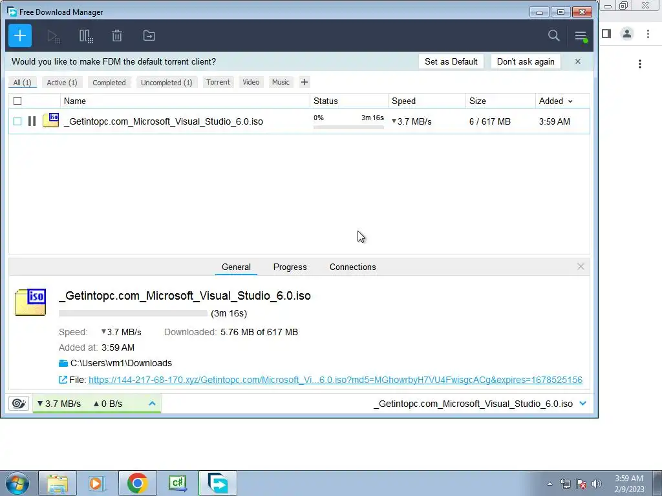Click the network tray icon
Screen dimensions: 662x496
pyautogui.click(x=565, y=484)
